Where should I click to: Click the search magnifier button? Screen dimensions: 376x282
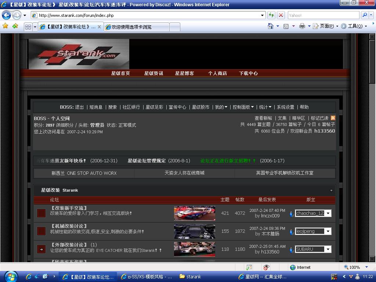365,15
